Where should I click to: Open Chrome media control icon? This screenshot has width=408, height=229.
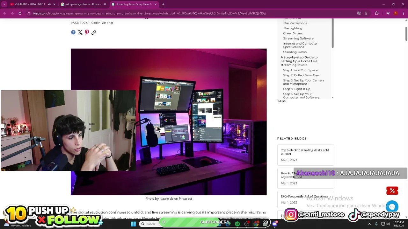click(388, 13)
